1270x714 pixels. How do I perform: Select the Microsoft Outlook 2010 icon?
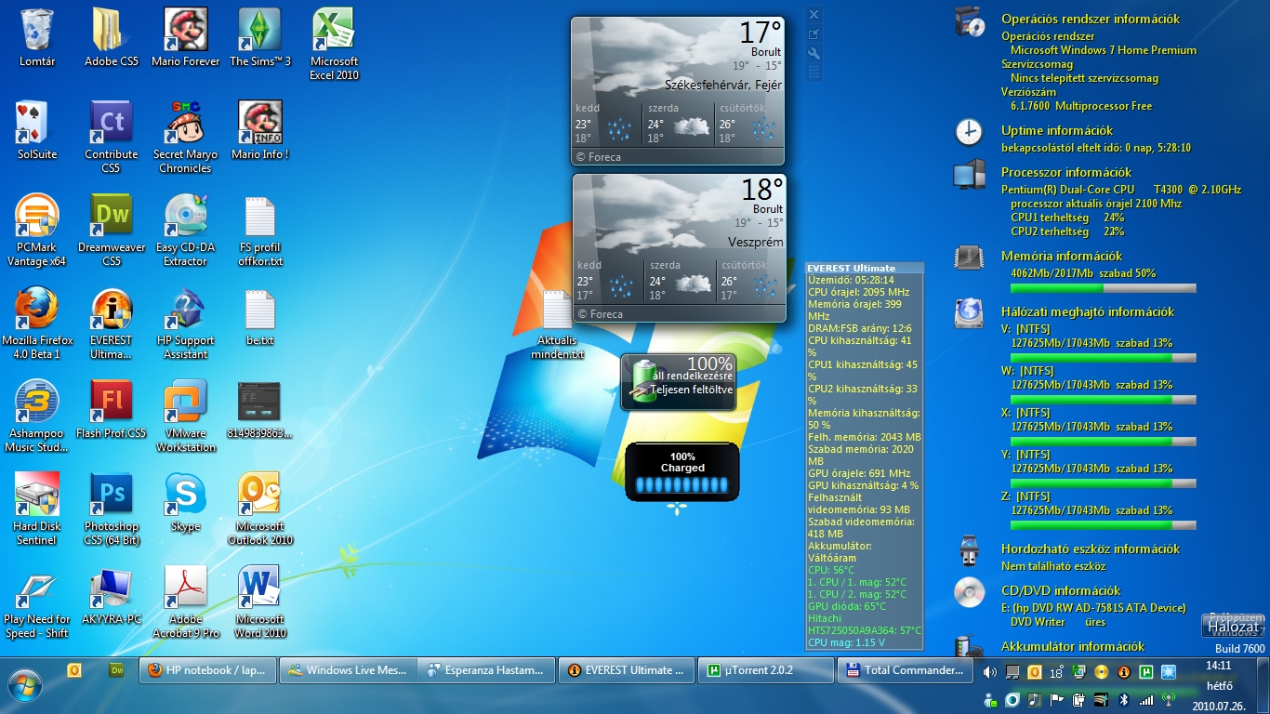point(260,509)
